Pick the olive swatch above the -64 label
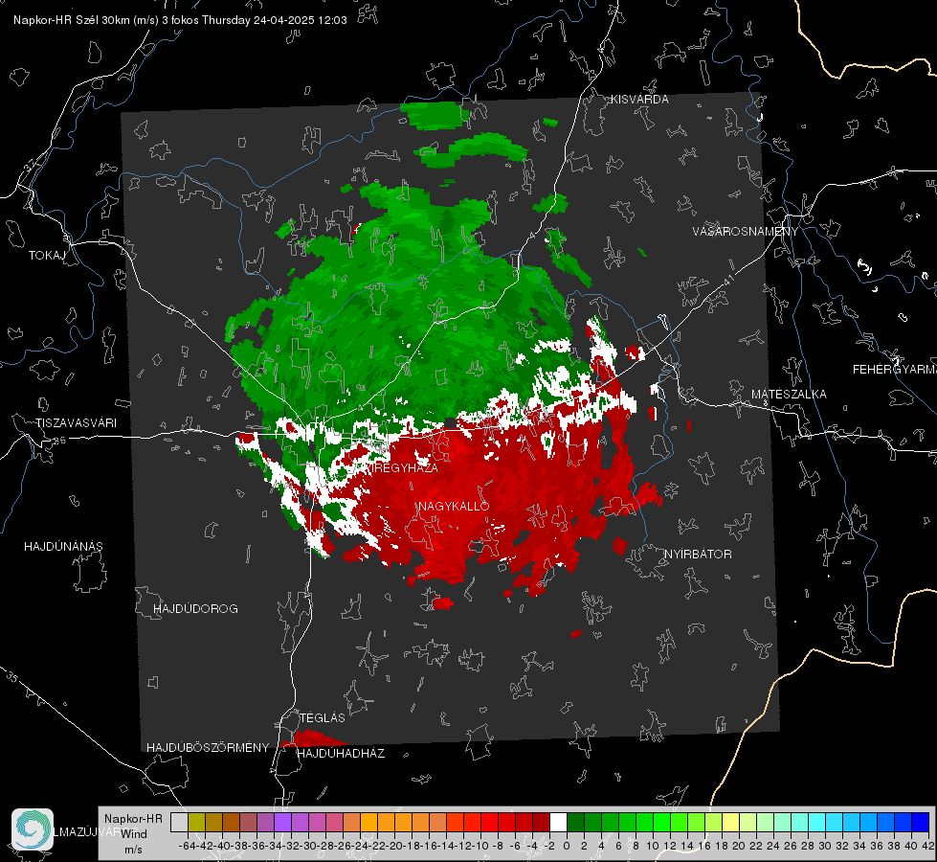937x862 pixels. (x=196, y=823)
